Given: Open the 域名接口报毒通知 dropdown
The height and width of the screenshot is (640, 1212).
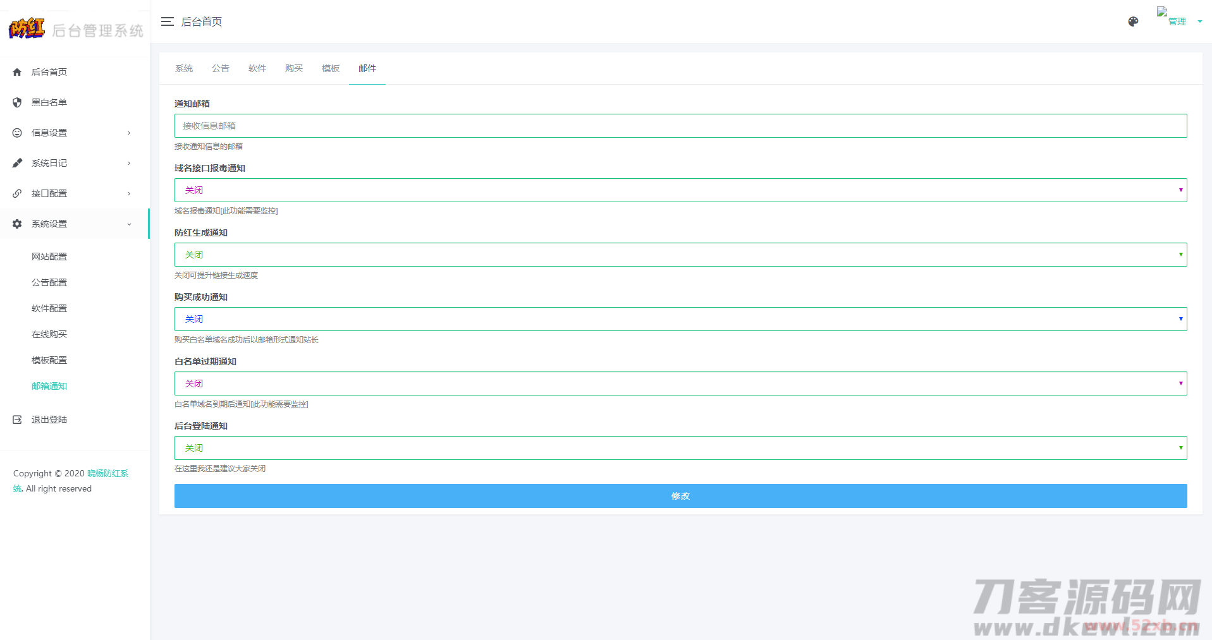Looking at the screenshot, I should (680, 190).
